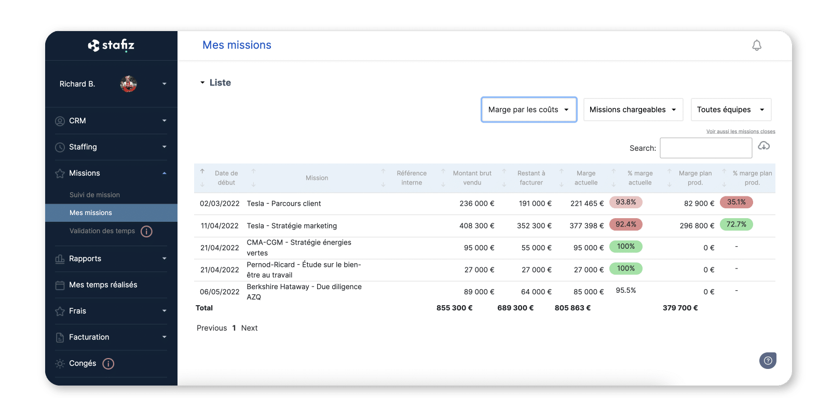Screen dimensions: 832x413
Task: Click the 72.7% plan margin badge
Action: coord(736,225)
